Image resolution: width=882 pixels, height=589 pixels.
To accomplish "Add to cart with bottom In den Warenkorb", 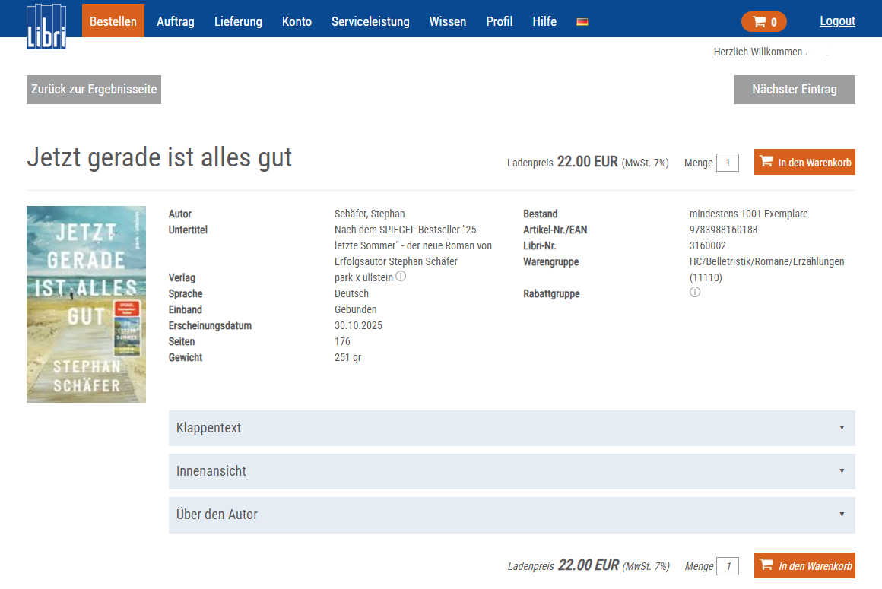I will pos(804,565).
